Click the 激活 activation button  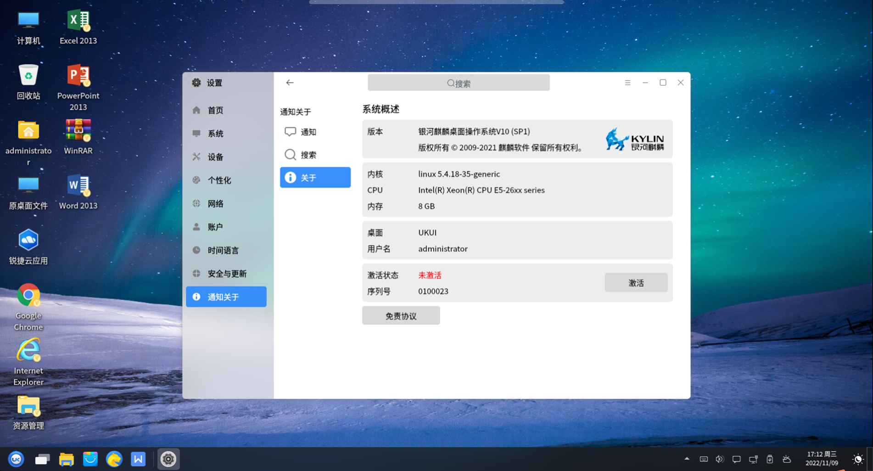636,283
